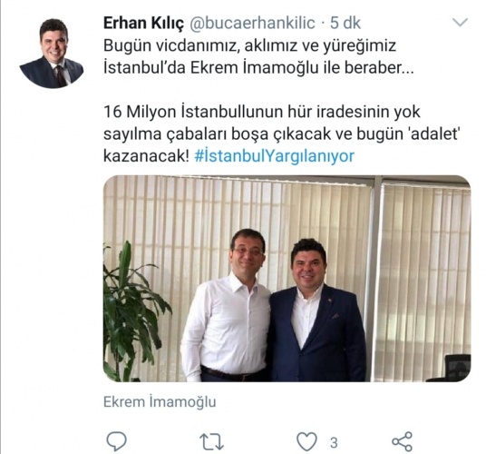The width and height of the screenshot is (486, 454).
Task: Click paragraph starting with 16 Milyon İstanbullunun
Action: (x=281, y=133)
